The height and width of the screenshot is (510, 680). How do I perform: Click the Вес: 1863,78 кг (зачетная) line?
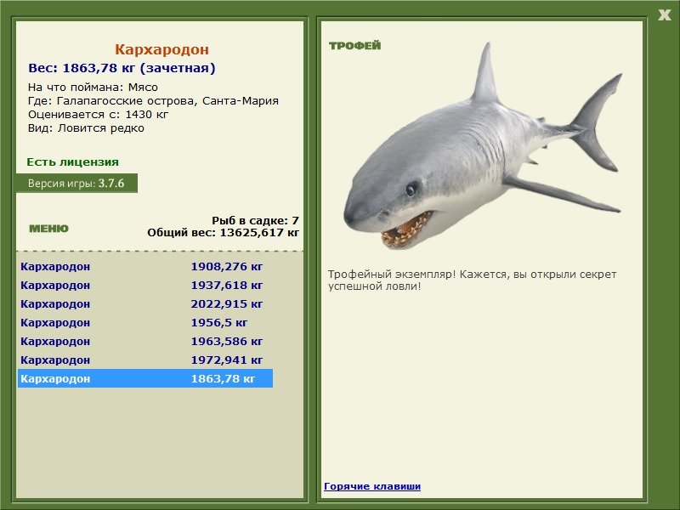click(x=122, y=68)
